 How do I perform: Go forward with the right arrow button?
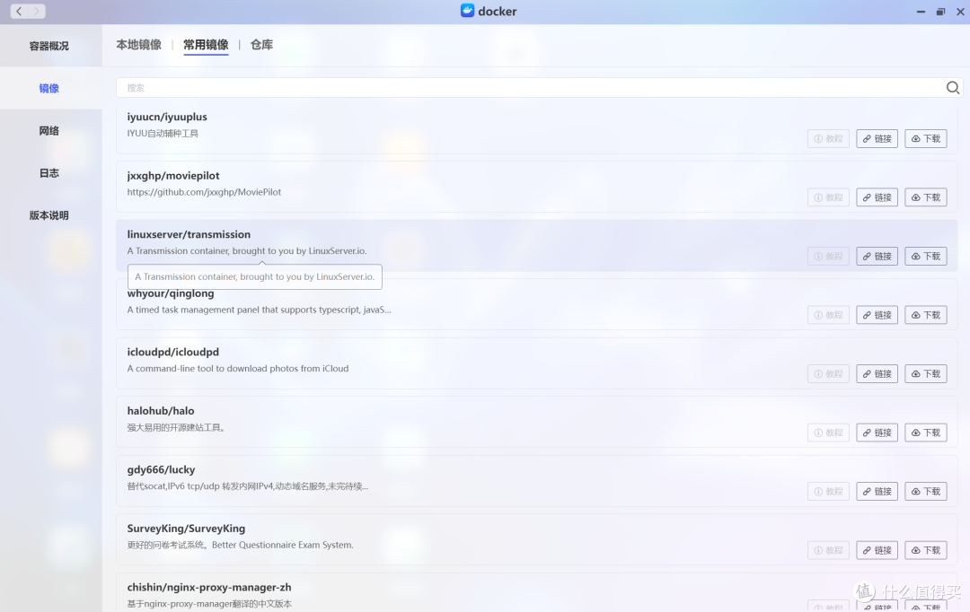(x=37, y=11)
